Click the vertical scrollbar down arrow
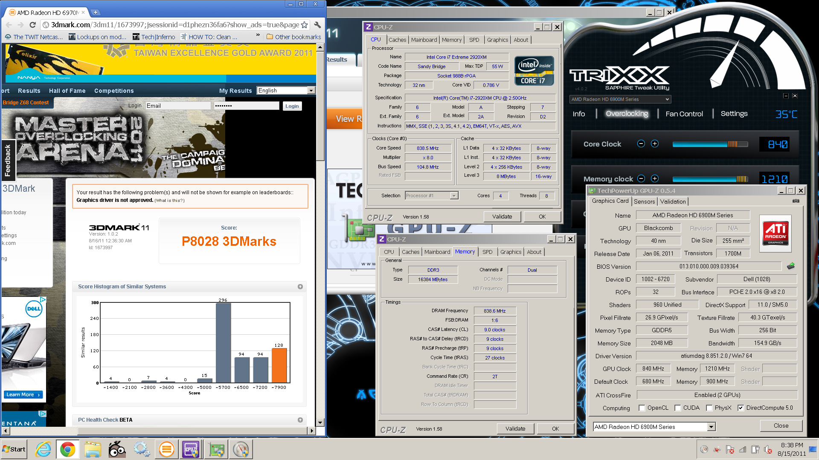The image size is (819, 460). (320, 423)
